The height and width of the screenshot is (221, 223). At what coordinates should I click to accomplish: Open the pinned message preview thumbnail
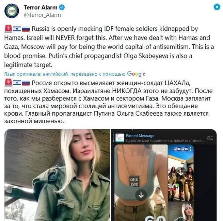click(120, 138)
